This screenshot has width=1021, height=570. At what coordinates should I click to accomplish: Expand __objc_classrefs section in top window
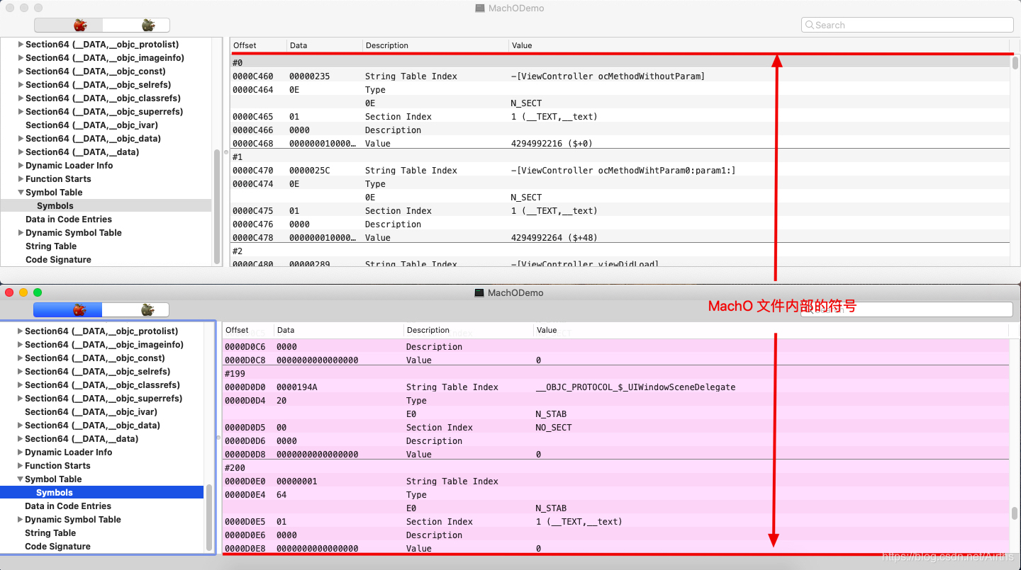pos(21,98)
